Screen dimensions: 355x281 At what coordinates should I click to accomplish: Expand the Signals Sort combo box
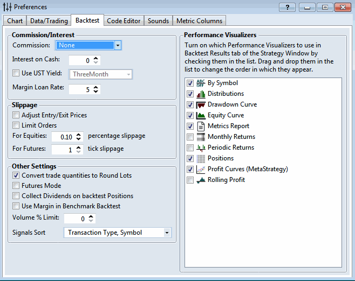pos(167,233)
